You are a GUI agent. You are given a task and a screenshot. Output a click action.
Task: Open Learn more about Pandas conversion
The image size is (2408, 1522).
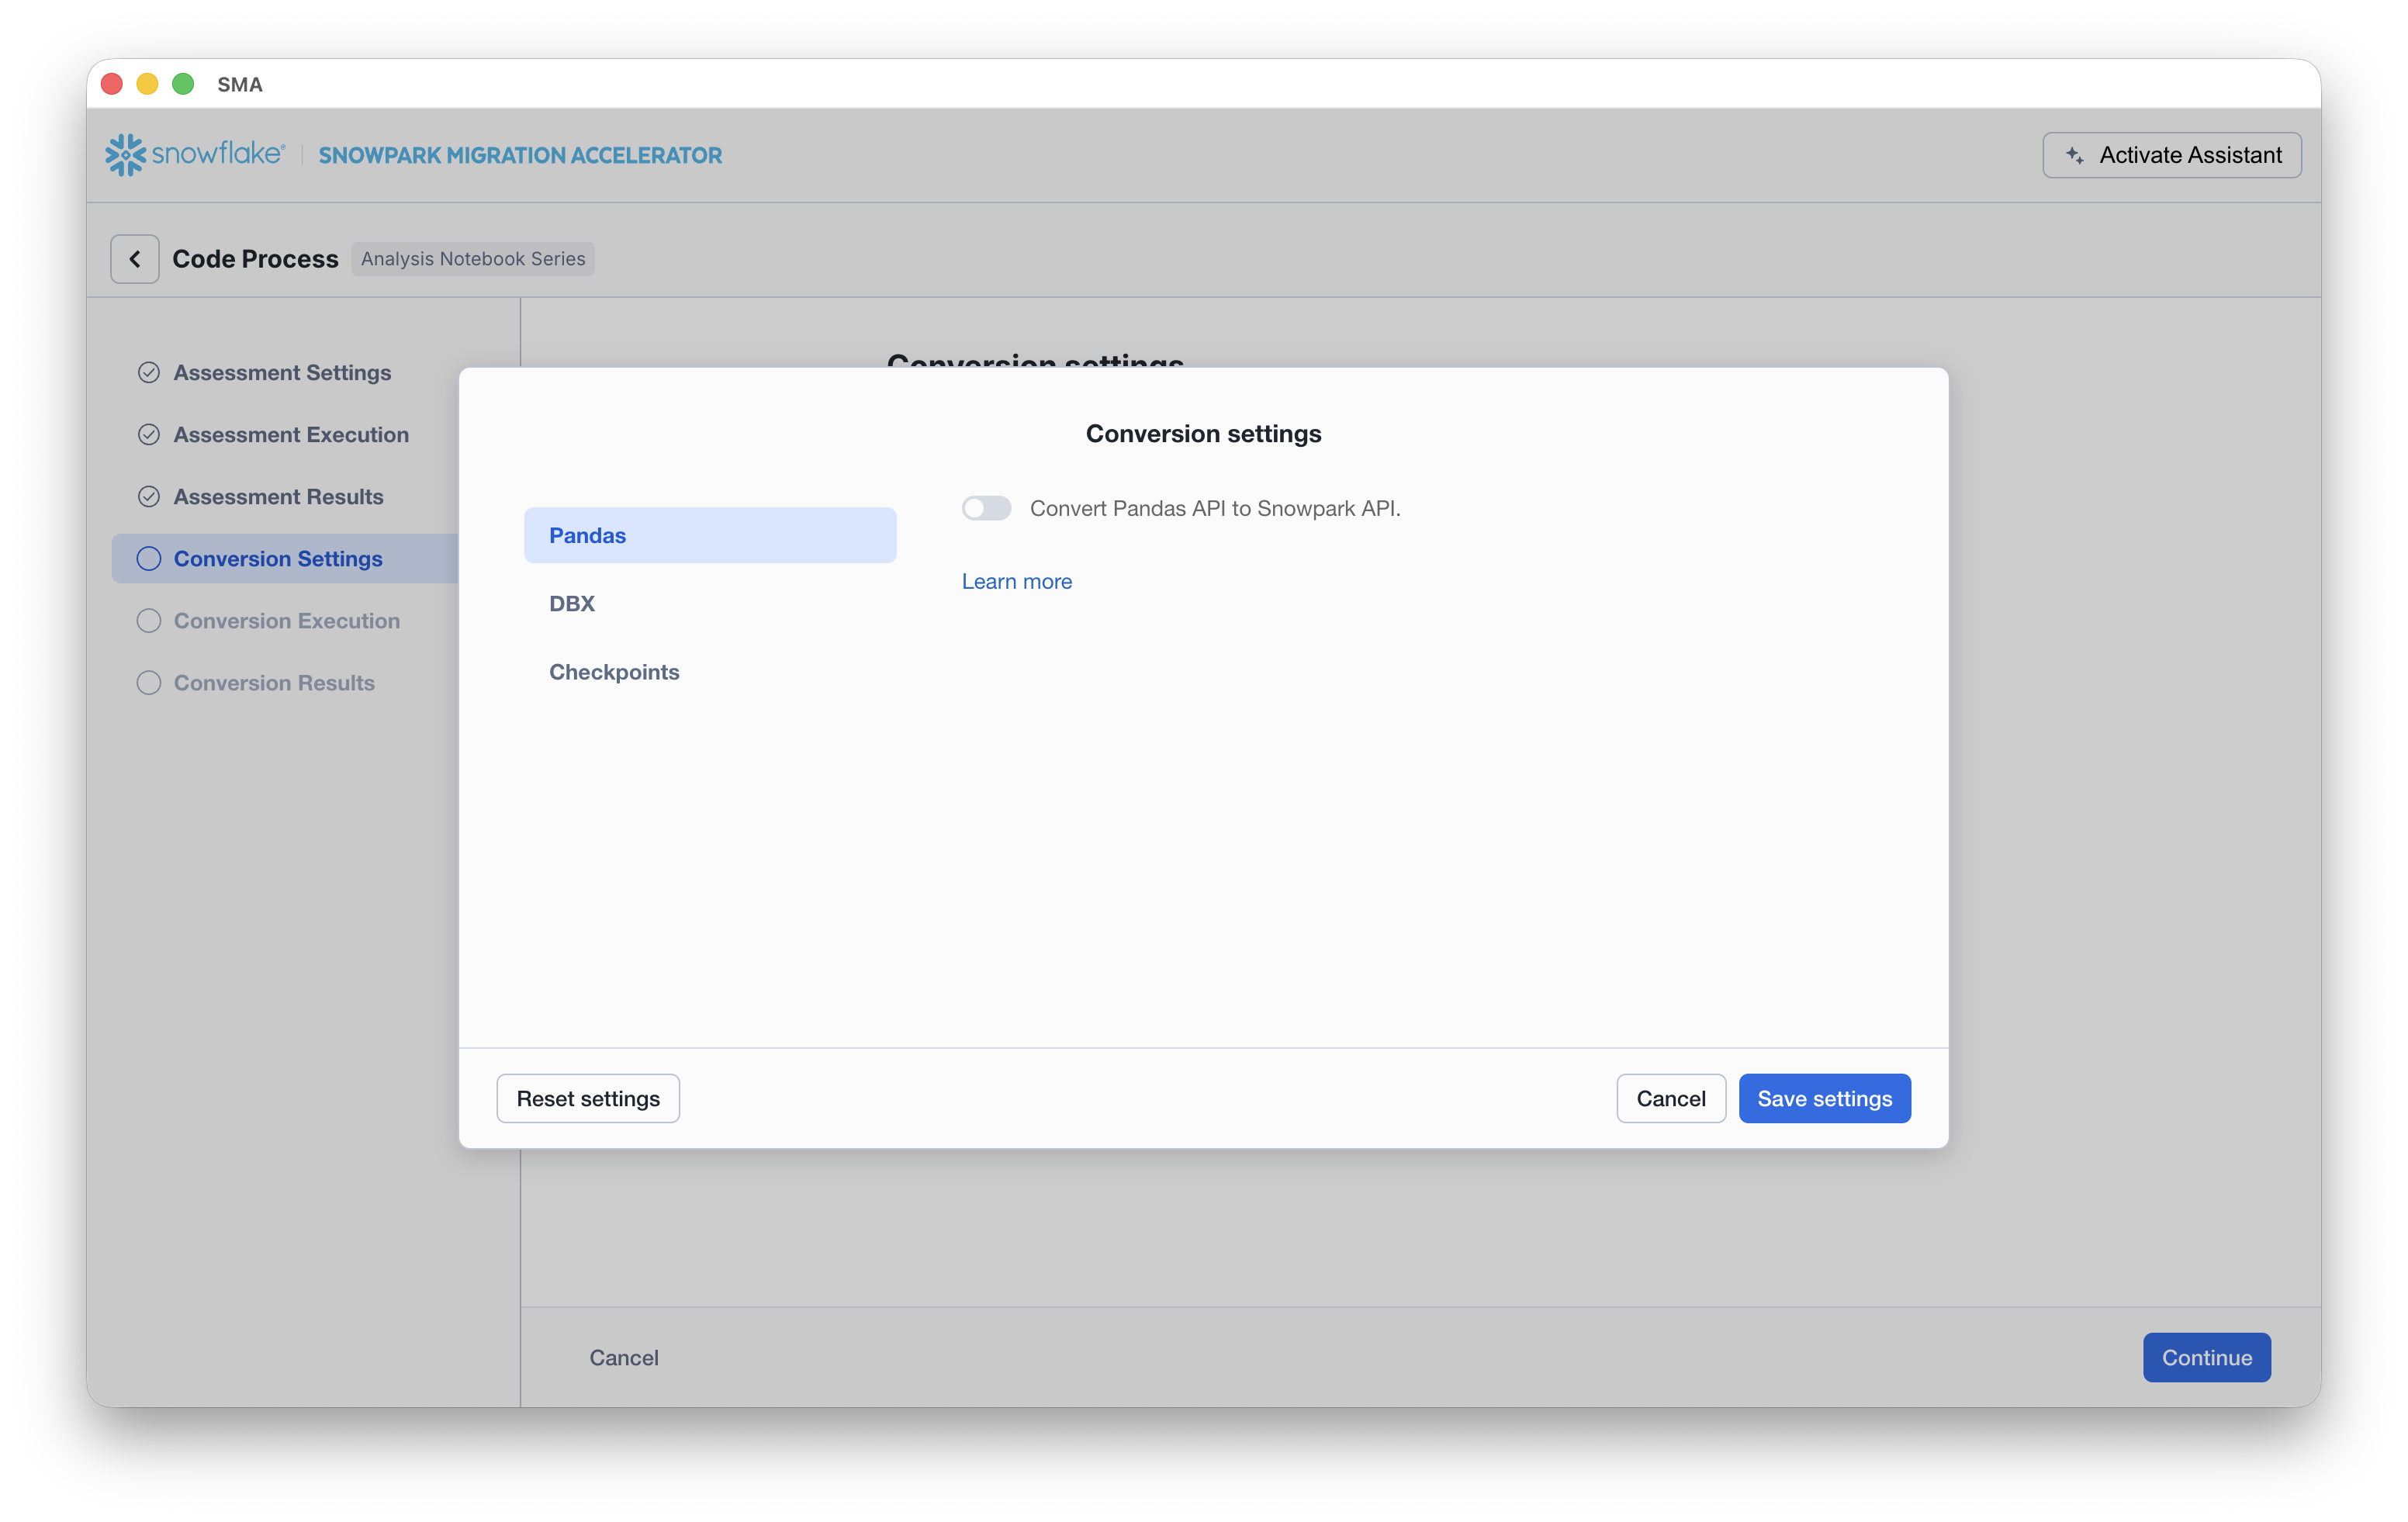pos(1016,580)
